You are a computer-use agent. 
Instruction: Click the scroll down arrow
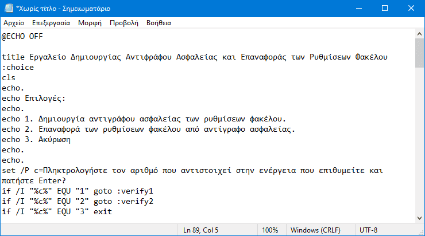(x=419, y=218)
